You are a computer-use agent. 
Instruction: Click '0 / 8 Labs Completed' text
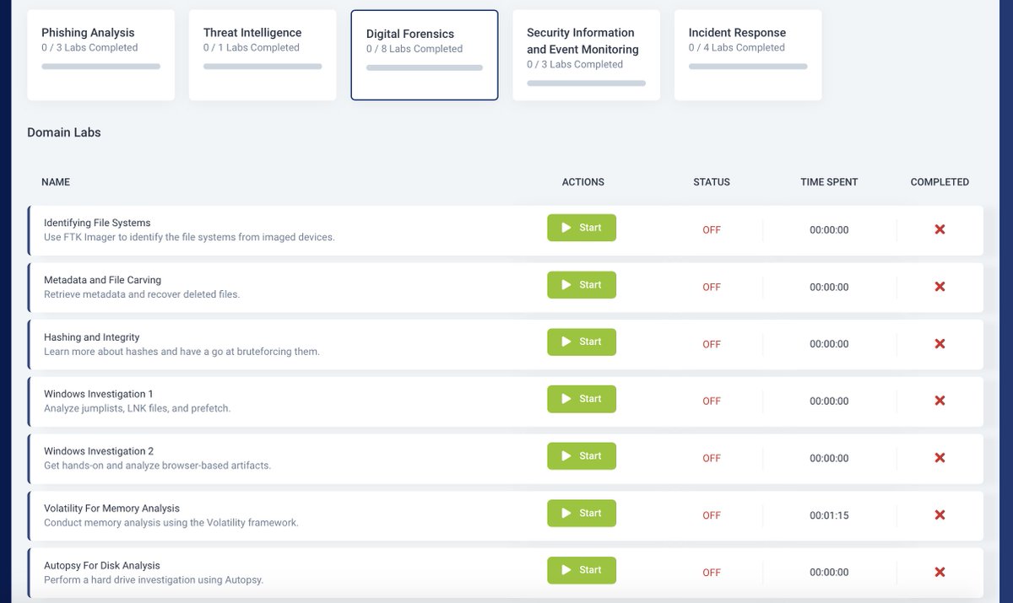(x=414, y=49)
